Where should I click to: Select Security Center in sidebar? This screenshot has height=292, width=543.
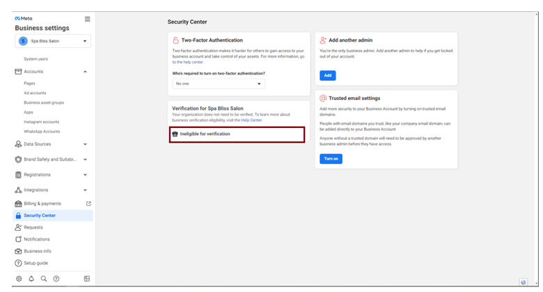click(x=53, y=216)
